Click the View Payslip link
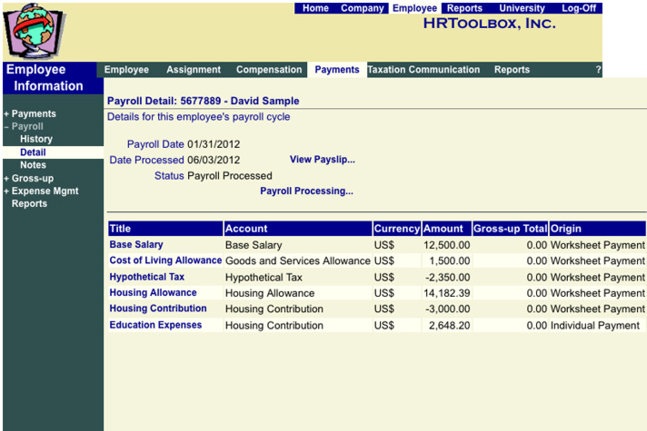Screen dimensions: 647x431 pos(322,160)
